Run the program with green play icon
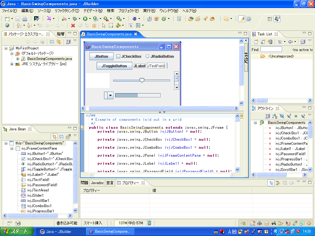The height and width of the screenshot is (236, 315). coord(85,19)
